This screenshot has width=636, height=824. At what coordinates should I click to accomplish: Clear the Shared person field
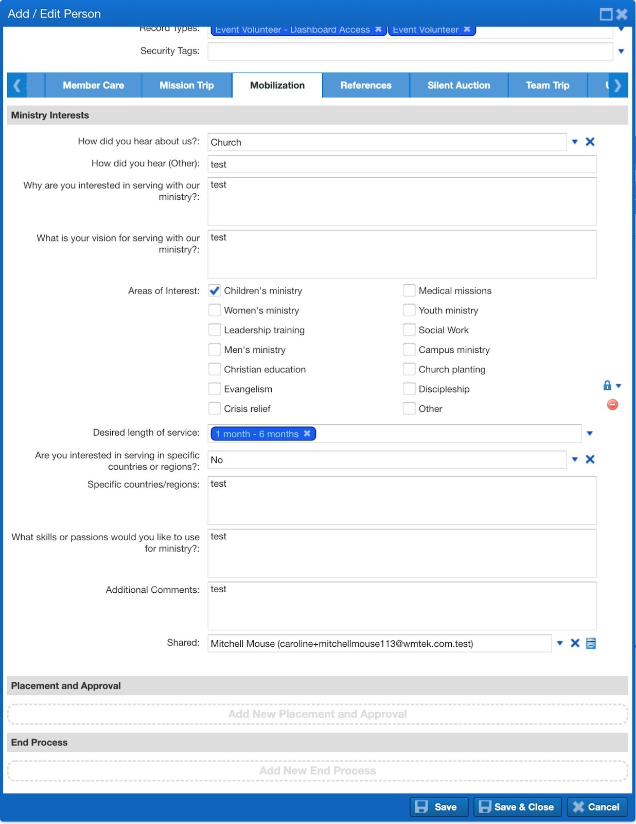coord(575,643)
